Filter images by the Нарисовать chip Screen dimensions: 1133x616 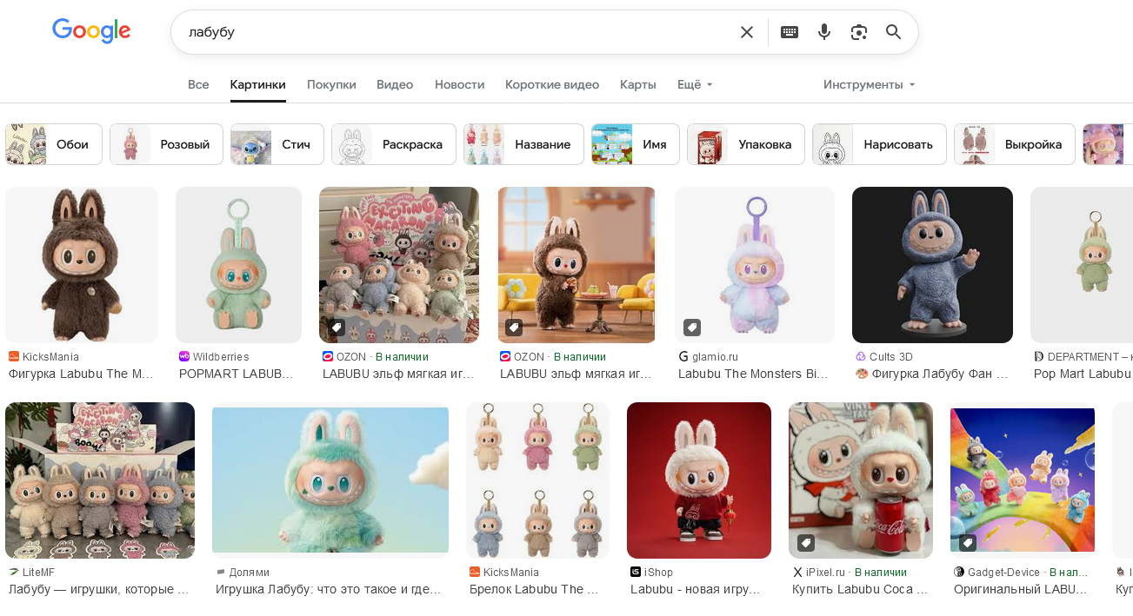(879, 144)
